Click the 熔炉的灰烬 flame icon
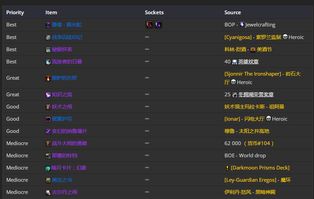The image size is (314, 199). tap(48, 78)
